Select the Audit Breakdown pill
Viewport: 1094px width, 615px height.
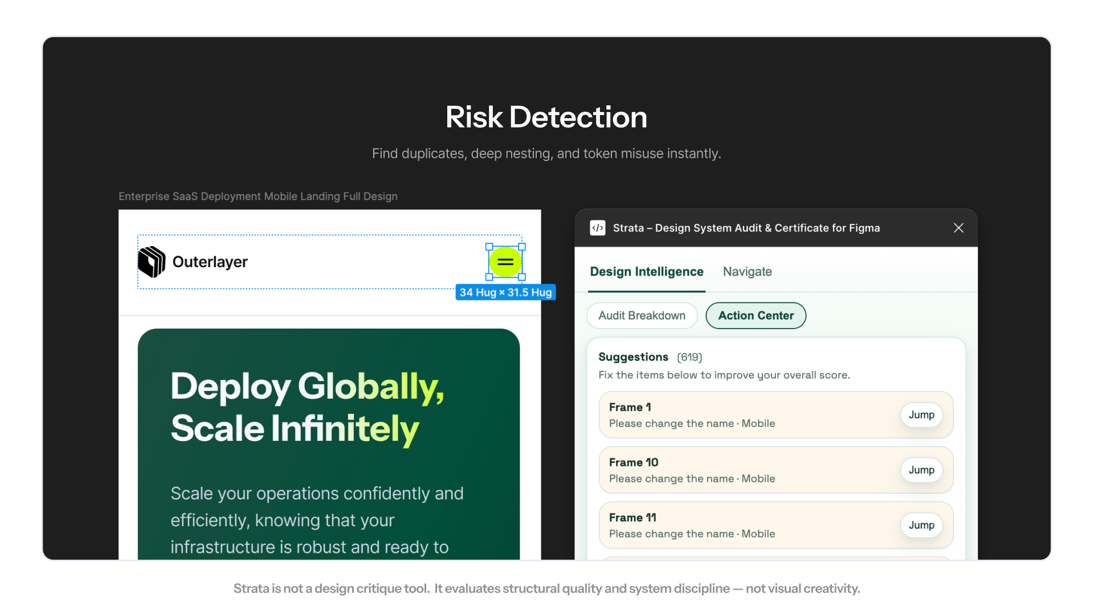[642, 315]
